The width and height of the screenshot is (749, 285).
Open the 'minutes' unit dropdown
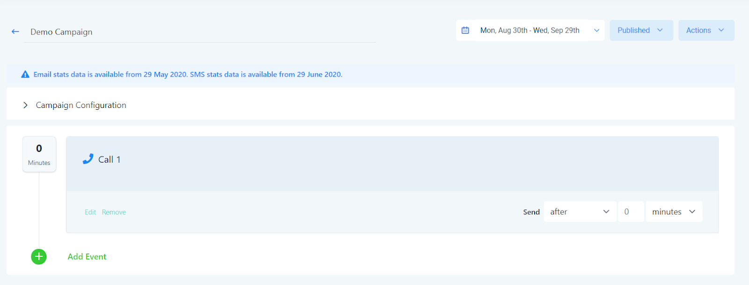674,212
